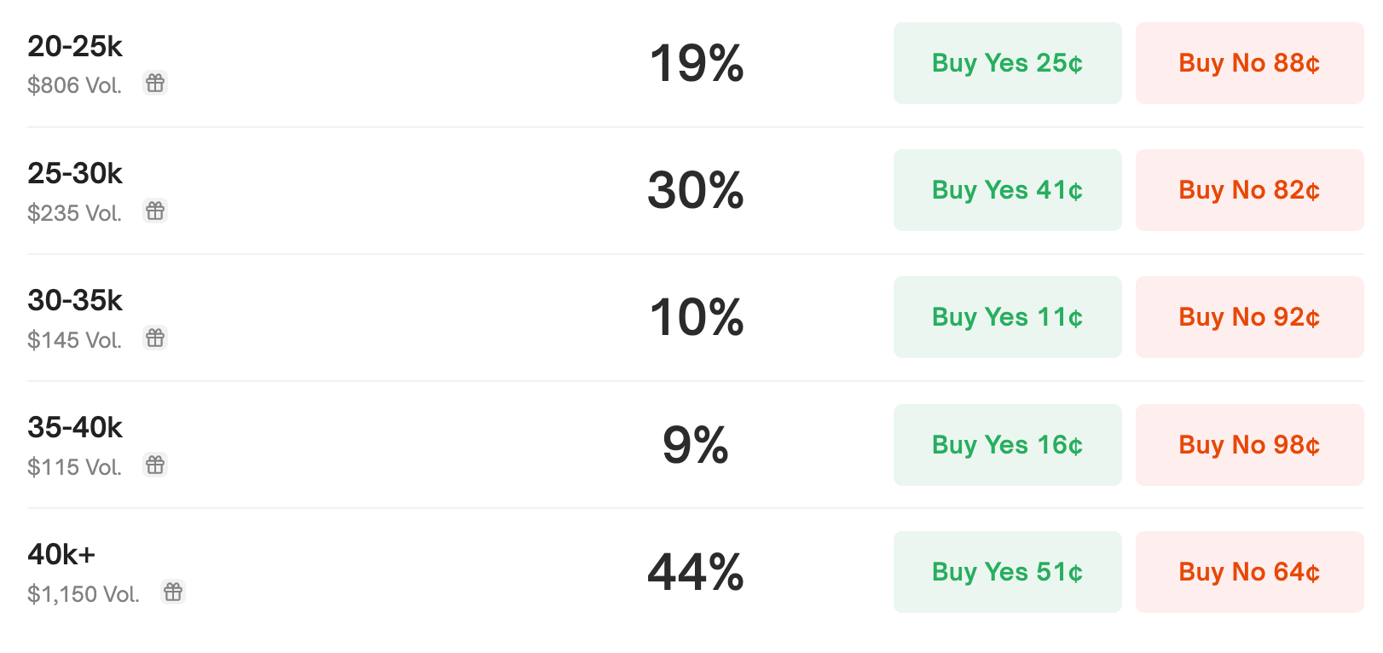
Task: Click Buy Yes 51¢ for the 40k+ market
Action: (1007, 572)
